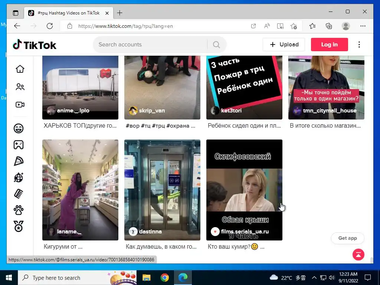This screenshot has height=285, width=380.
Task: Select the Dance disco ball category icon
Action: 19,177
